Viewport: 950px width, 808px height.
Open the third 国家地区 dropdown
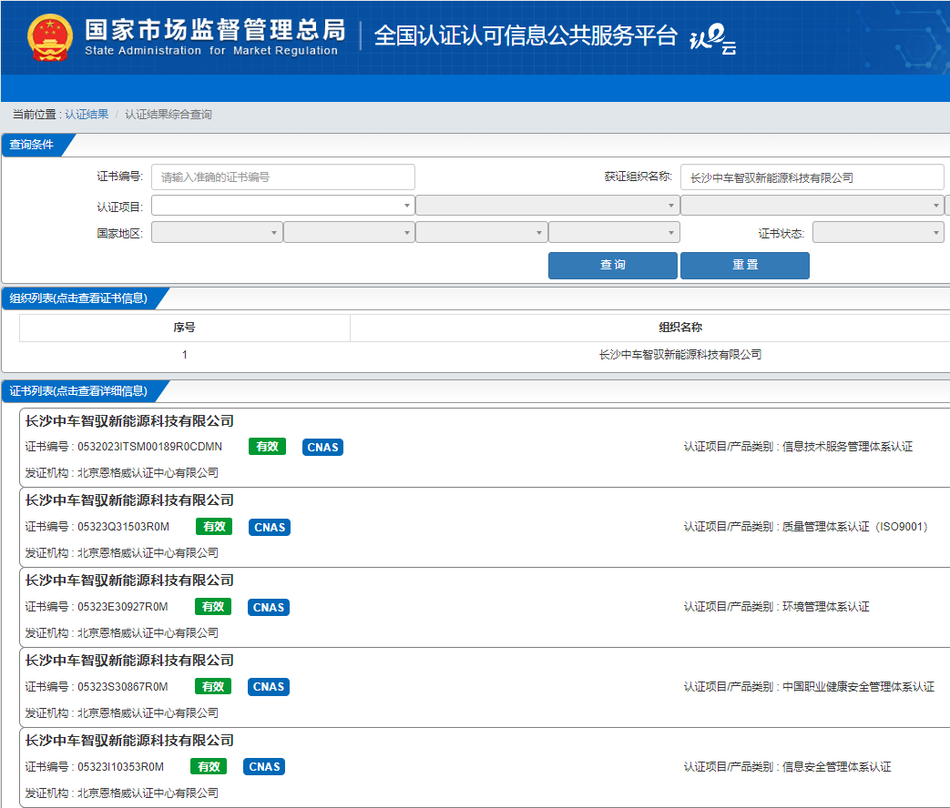click(481, 232)
